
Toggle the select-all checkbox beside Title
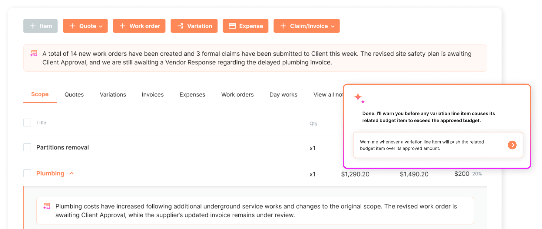coord(27,123)
